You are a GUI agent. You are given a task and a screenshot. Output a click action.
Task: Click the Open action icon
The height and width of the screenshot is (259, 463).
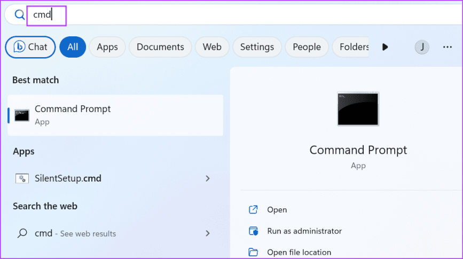pos(254,210)
